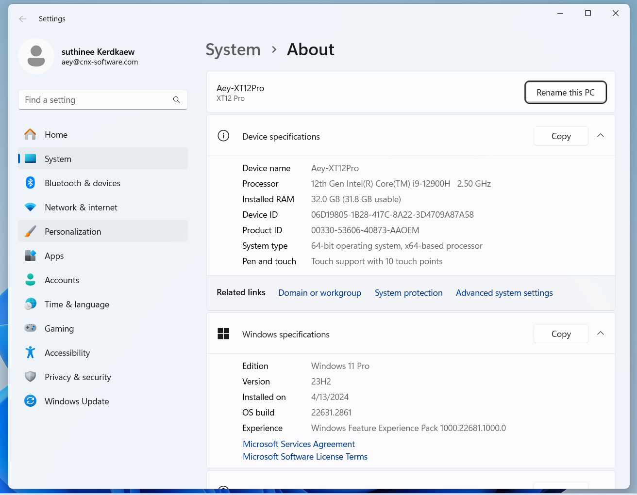The width and height of the screenshot is (637, 495).
Task: Click the Bluetooth icon in sidebar
Action: (x=30, y=183)
